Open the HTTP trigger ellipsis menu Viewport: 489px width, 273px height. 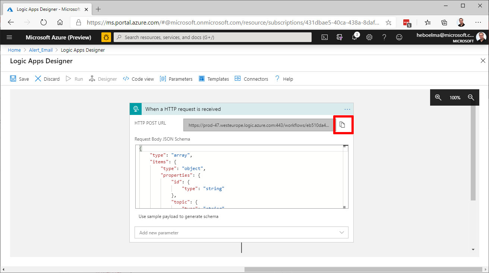tap(347, 109)
